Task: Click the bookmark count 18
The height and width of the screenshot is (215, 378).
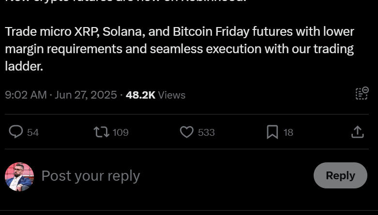Action: pyautogui.click(x=288, y=132)
